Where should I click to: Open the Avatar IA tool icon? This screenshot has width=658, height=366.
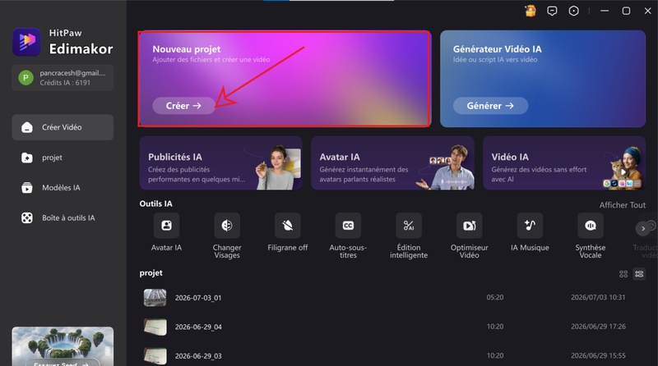[167, 226]
